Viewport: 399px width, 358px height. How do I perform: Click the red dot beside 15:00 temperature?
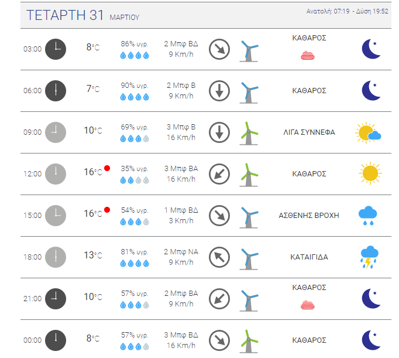click(x=107, y=210)
